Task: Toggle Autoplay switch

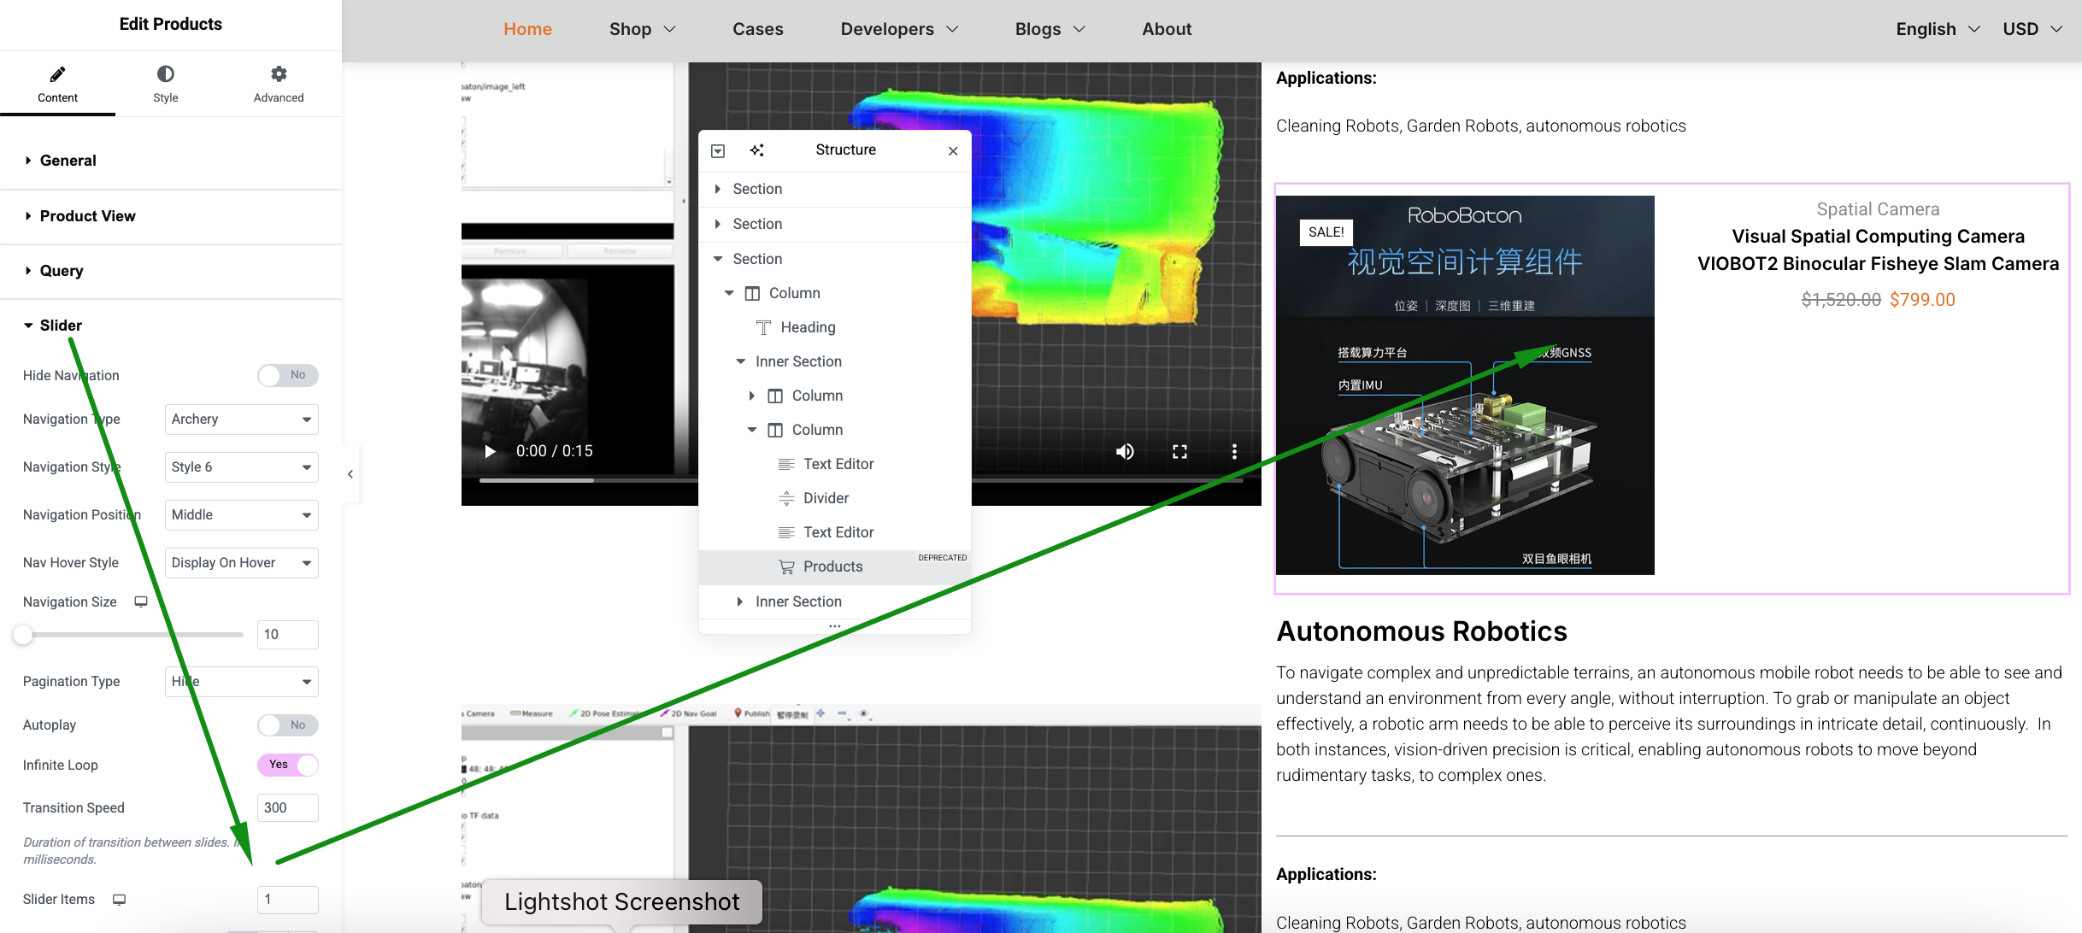Action: tap(288, 725)
